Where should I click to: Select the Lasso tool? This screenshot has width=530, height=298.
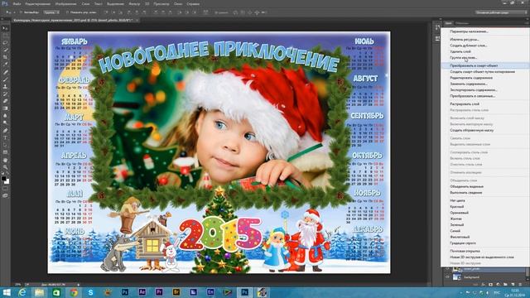5,43
